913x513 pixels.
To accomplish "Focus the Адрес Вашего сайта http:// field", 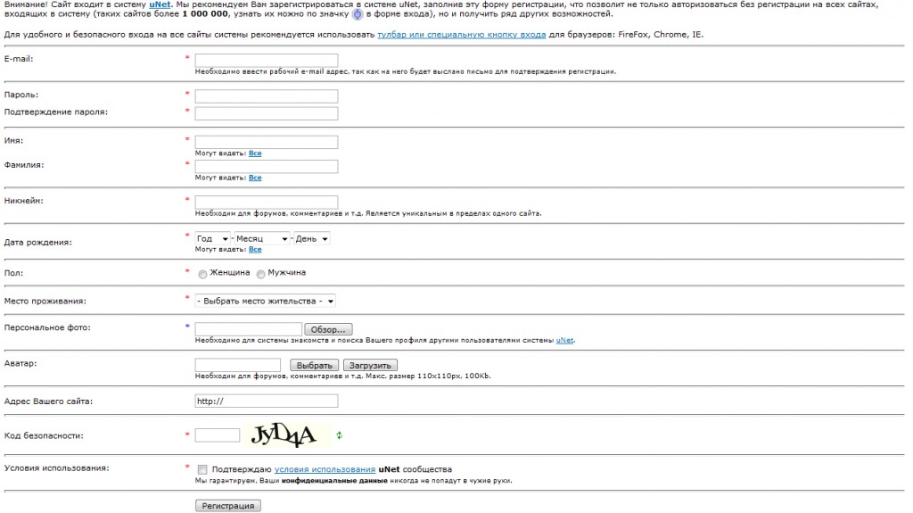I will pos(266,401).
